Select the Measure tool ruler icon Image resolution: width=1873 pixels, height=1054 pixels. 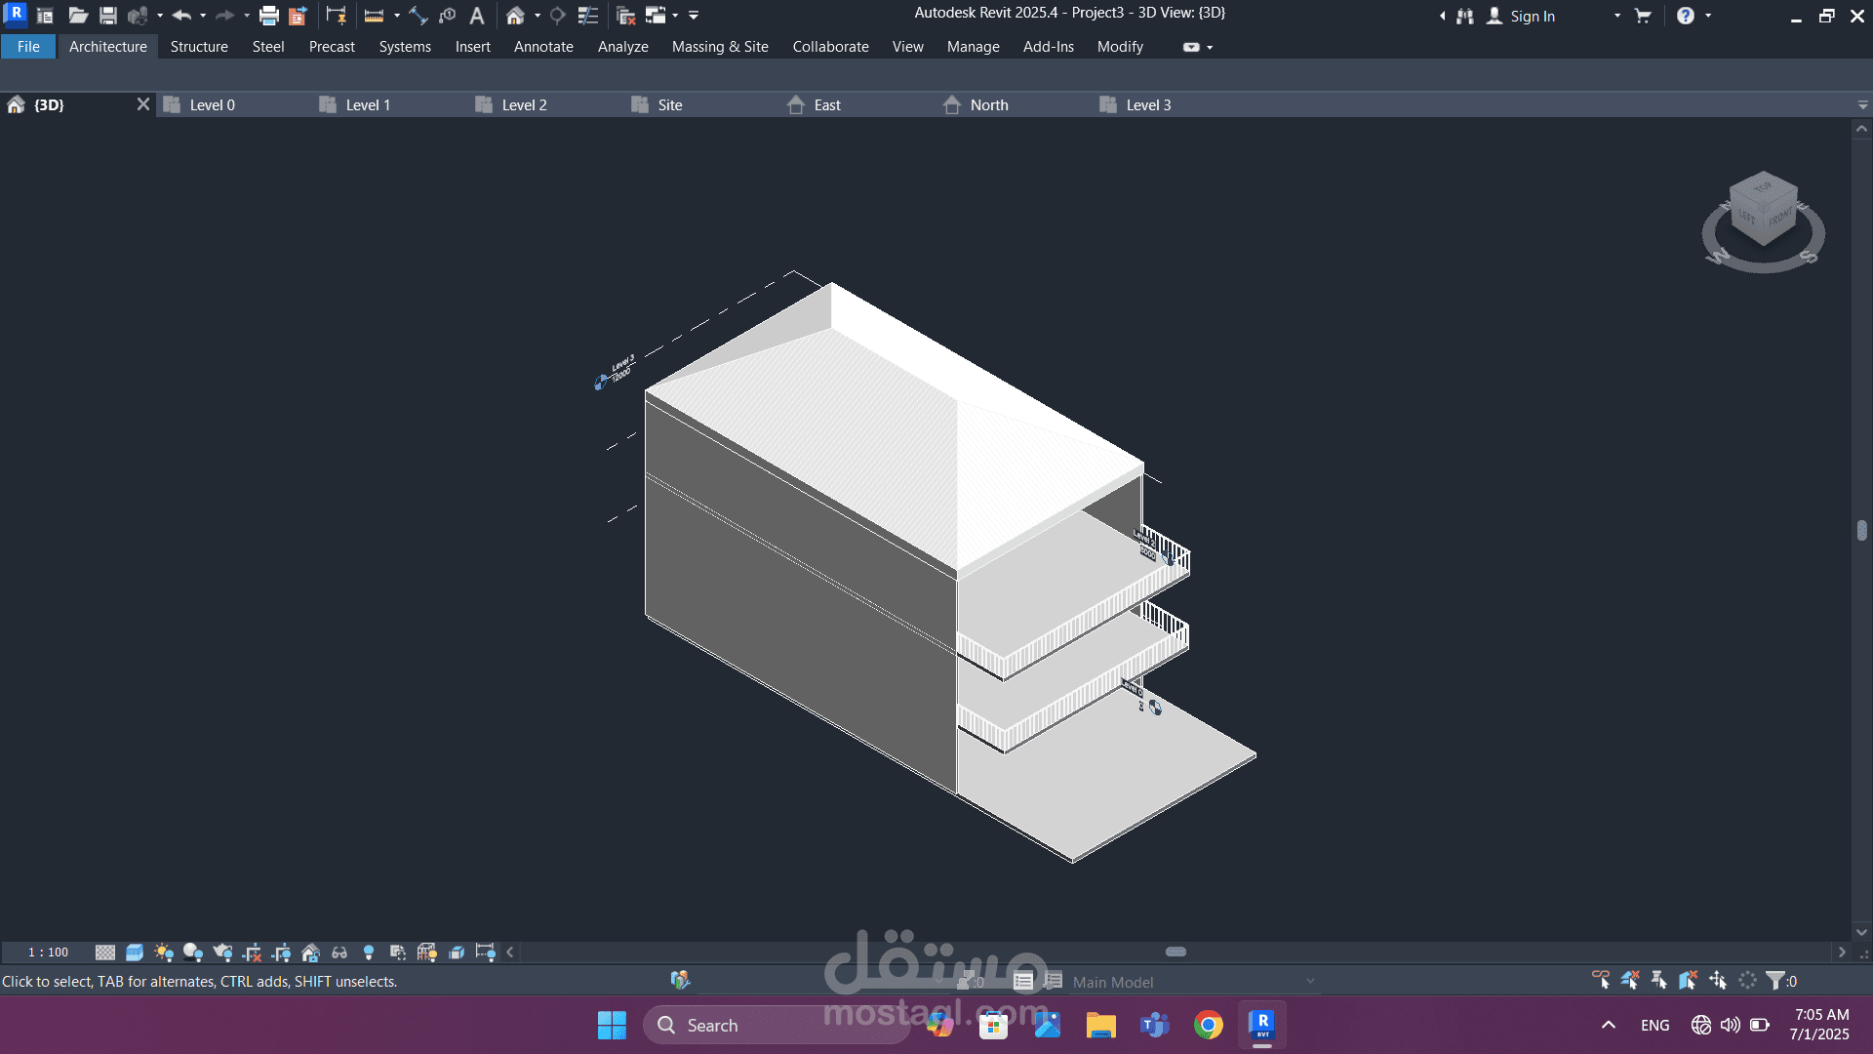coord(374,16)
